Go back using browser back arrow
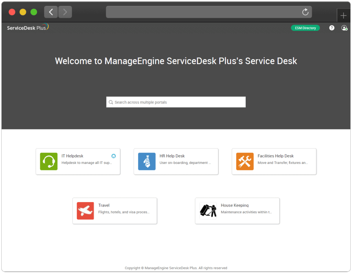The height and width of the screenshot is (273, 352). pyautogui.click(x=51, y=12)
